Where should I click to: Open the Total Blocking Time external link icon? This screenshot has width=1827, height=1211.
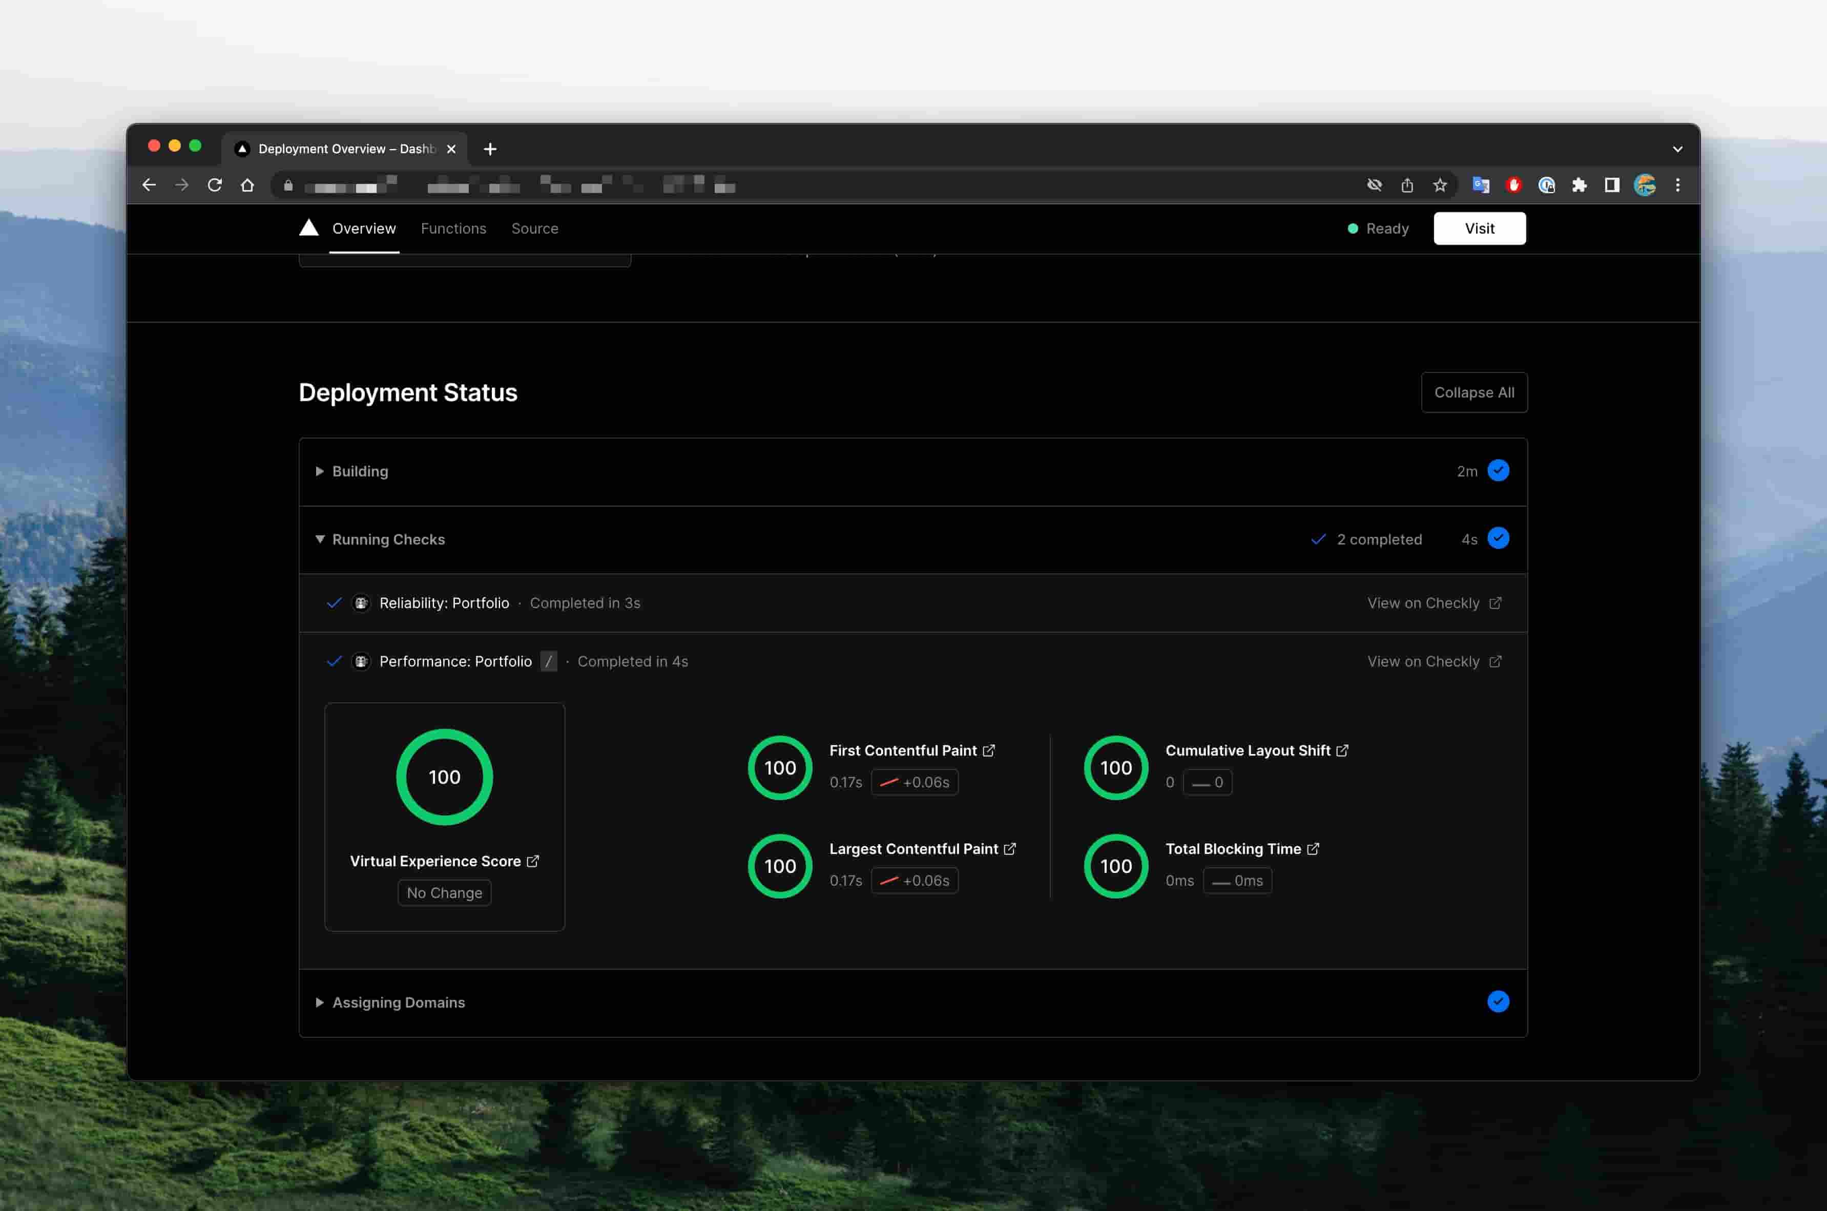click(x=1313, y=849)
